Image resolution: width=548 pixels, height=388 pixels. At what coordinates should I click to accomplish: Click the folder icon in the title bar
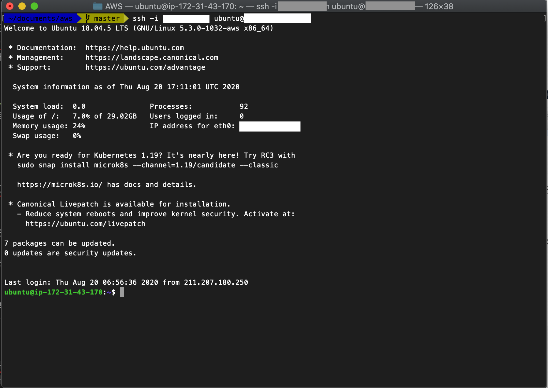(x=97, y=6)
